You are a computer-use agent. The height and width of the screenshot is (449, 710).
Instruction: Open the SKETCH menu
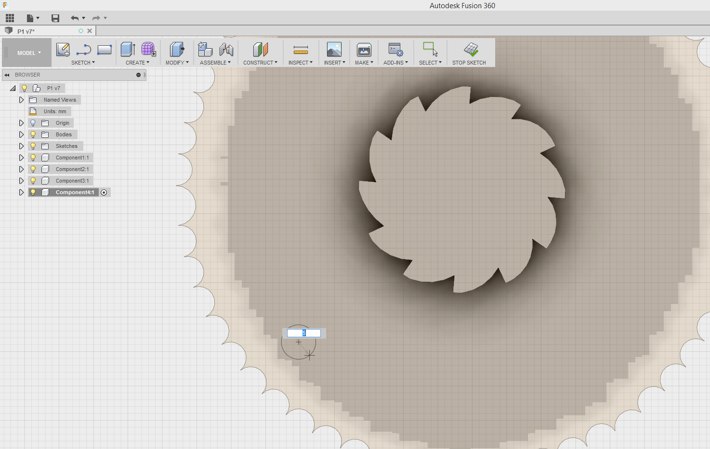83,63
